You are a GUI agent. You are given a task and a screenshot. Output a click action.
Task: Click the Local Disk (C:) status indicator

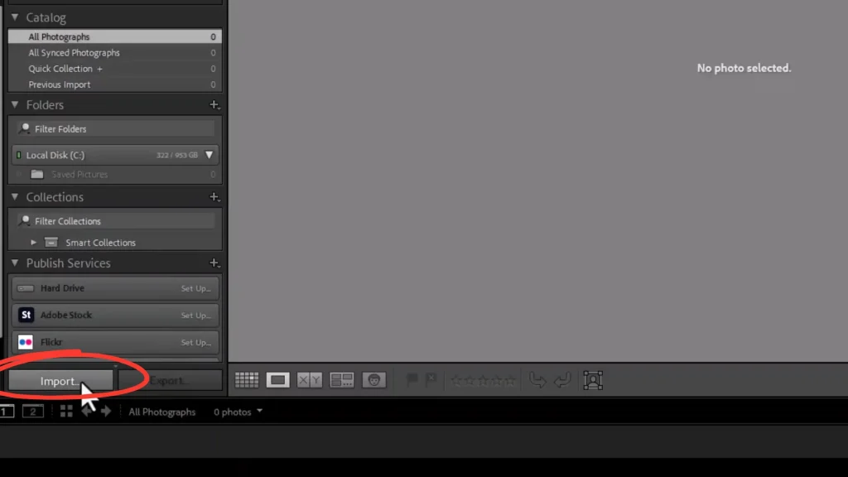(19, 155)
